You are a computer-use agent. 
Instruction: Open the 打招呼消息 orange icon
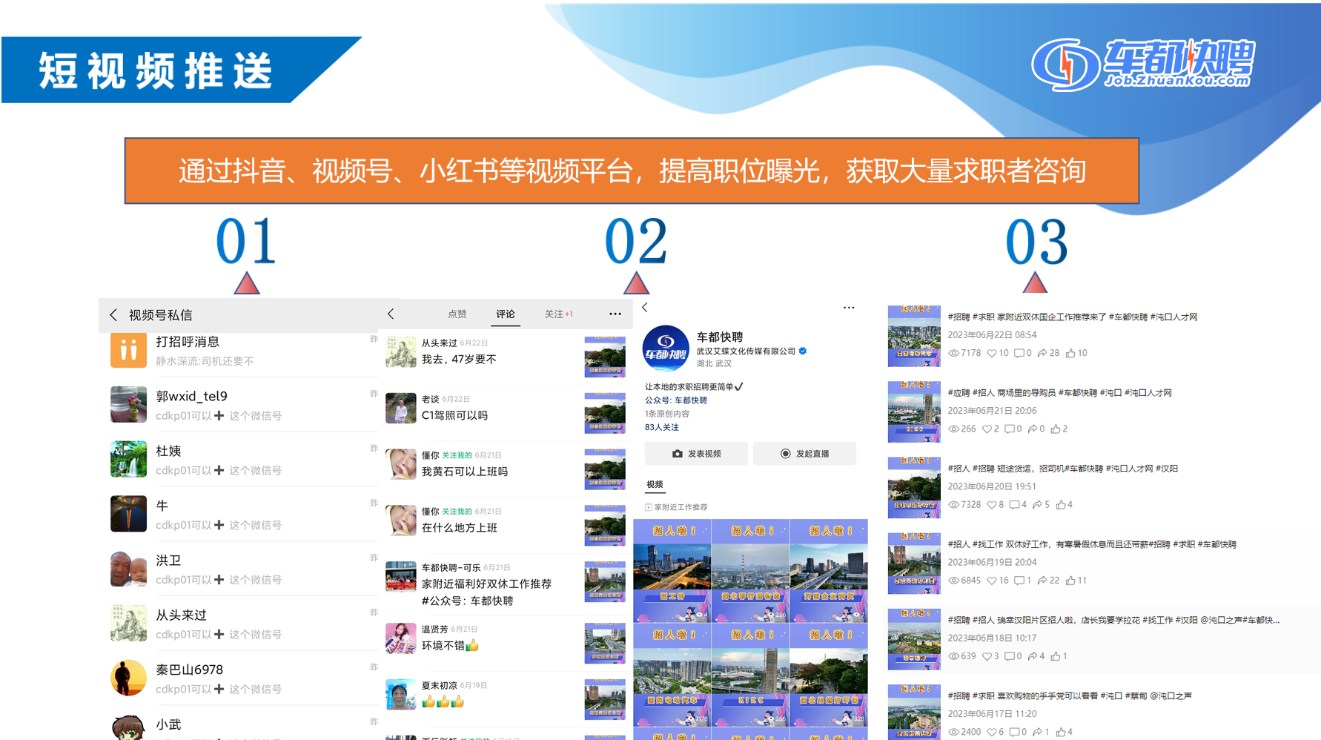tap(128, 350)
